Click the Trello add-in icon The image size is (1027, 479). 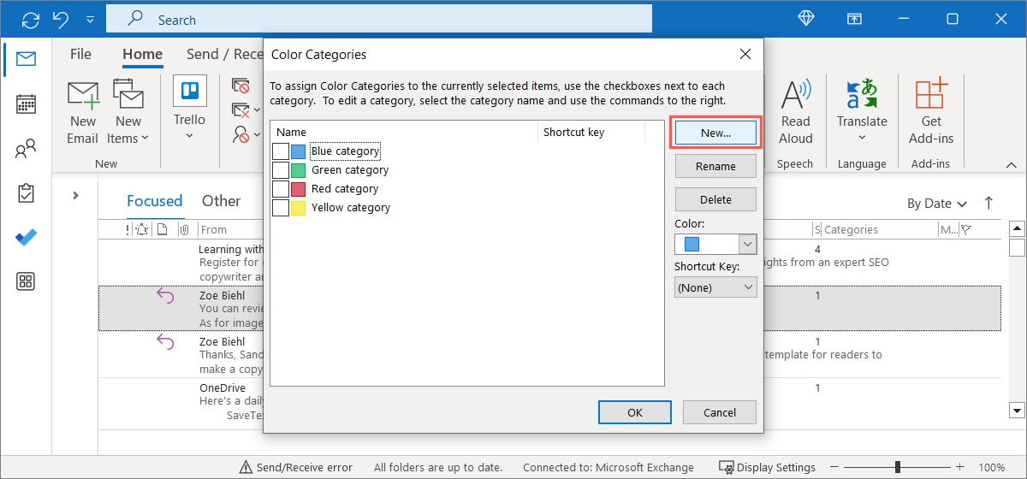[190, 92]
